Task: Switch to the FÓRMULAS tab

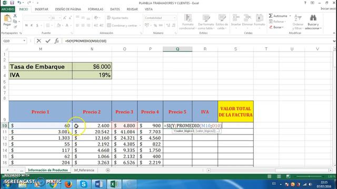Action: pyautogui.click(x=96, y=9)
